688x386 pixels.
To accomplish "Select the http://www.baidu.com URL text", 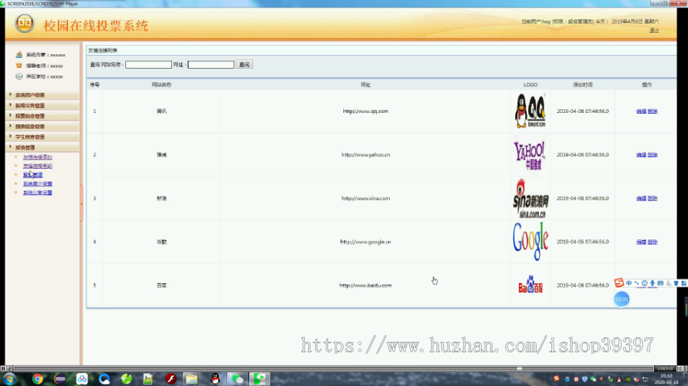I will [365, 285].
